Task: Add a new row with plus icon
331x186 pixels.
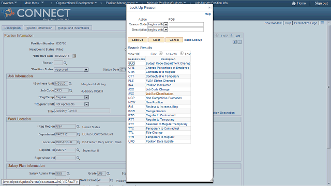Action: [235, 42]
